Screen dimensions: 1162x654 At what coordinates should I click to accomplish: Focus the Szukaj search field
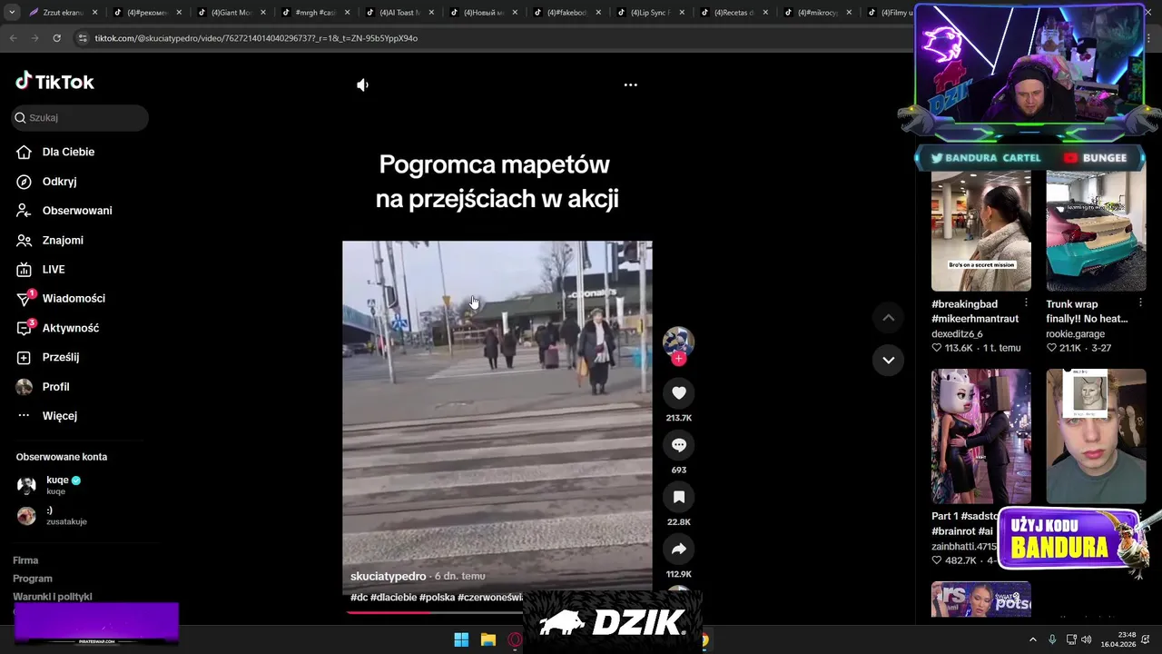(x=80, y=117)
